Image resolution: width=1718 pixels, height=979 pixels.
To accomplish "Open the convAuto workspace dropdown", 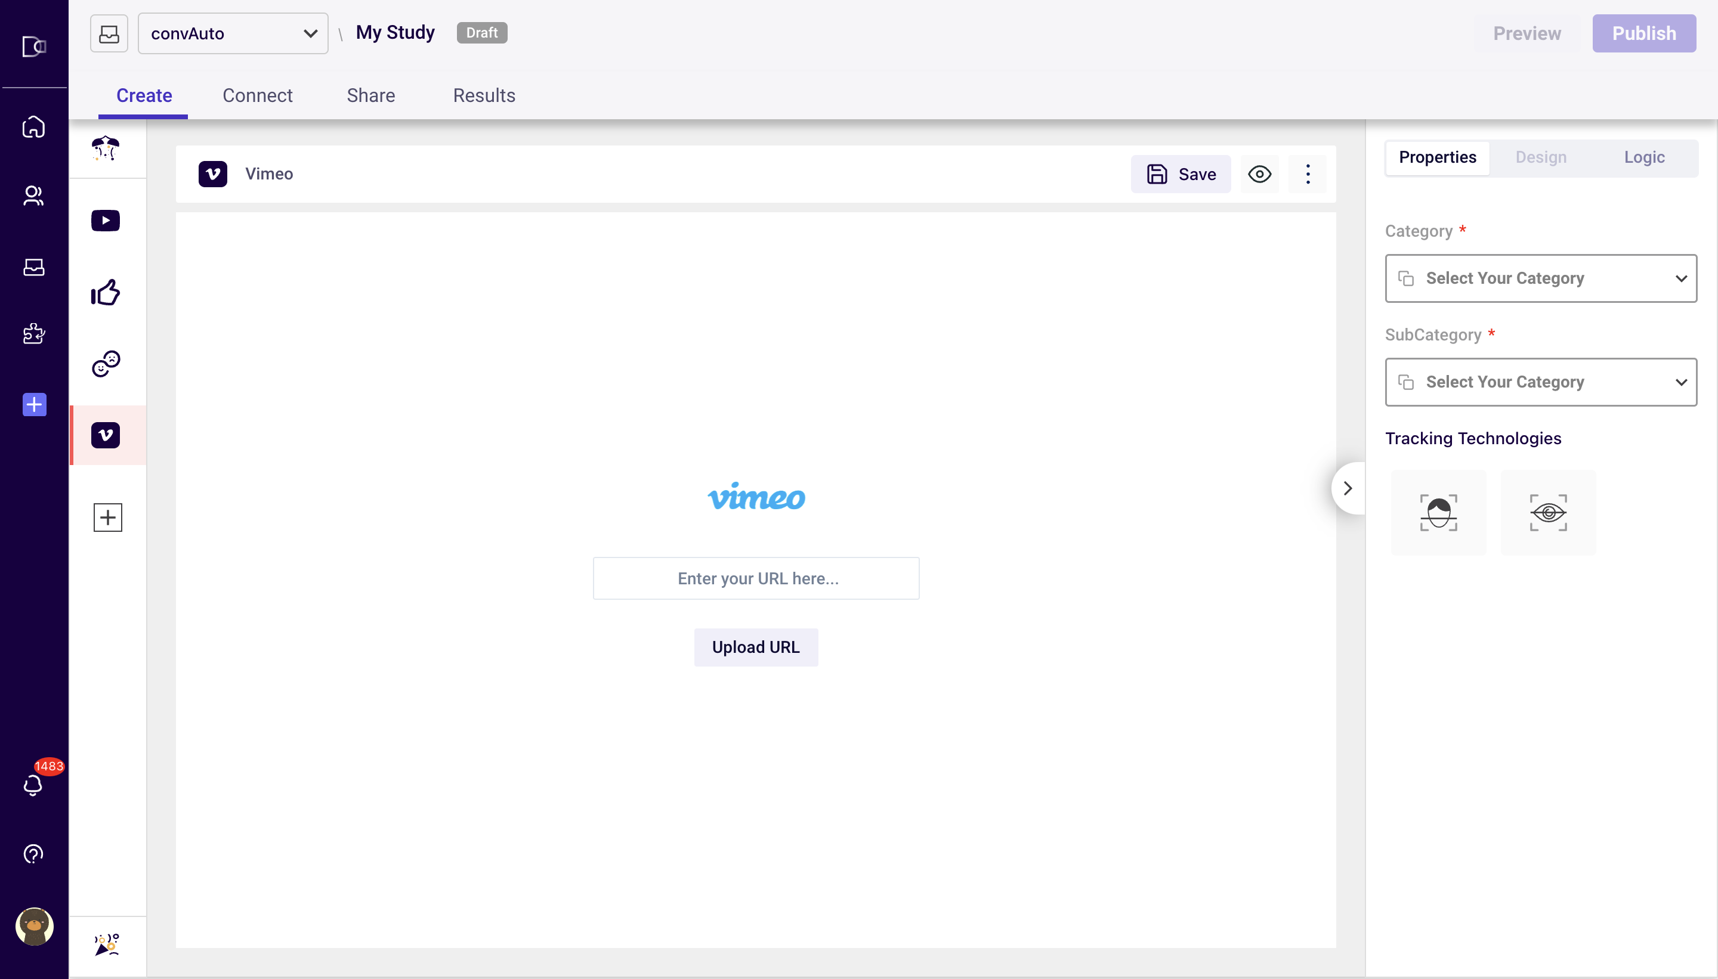I will [233, 33].
